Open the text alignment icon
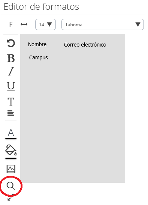148x205 pixels. point(11,113)
